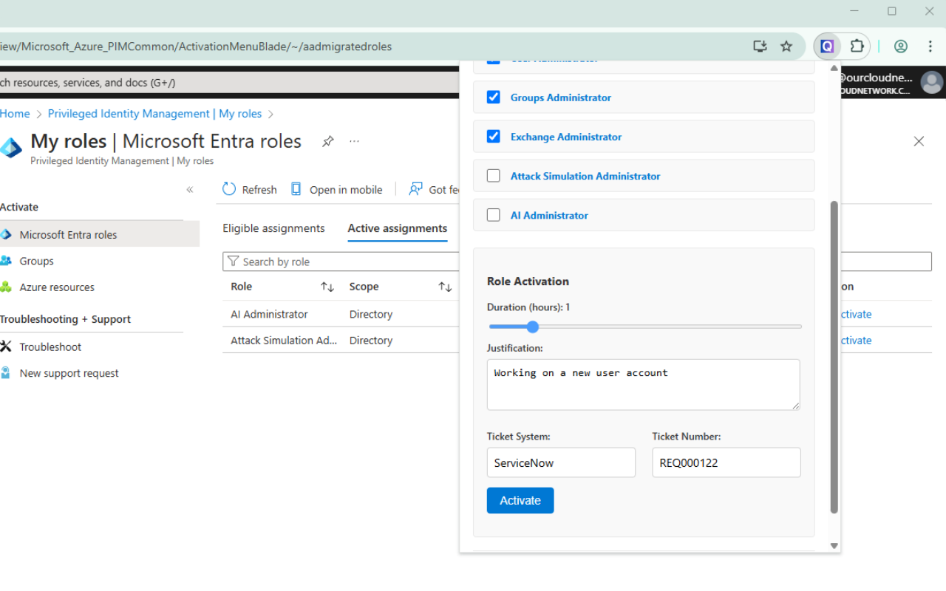Click Directory scope in AI Administrator row
946x591 pixels.
point(371,314)
